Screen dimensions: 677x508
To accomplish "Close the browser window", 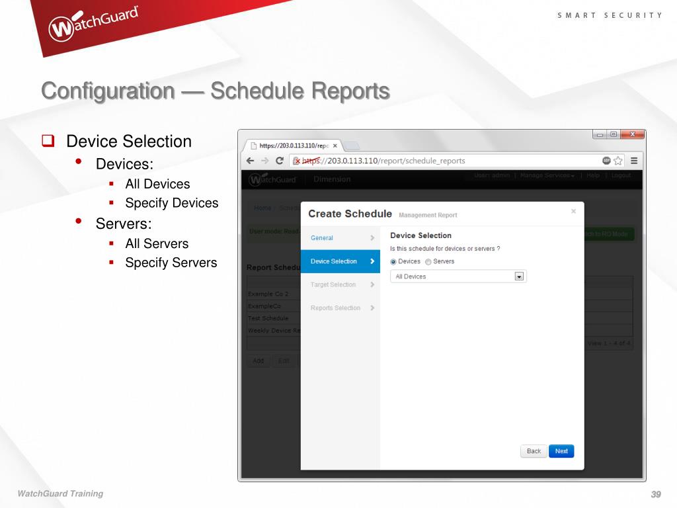I will tap(633, 134).
